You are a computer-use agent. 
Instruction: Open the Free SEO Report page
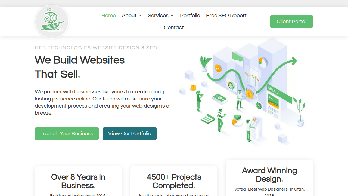226,16
